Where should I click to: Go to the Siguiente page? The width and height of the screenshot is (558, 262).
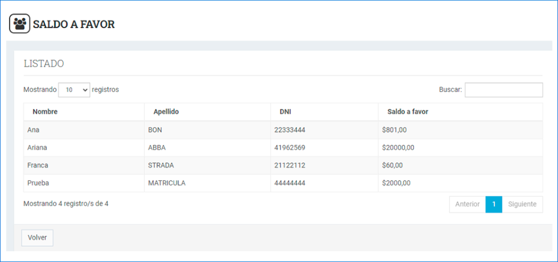tap(521, 204)
